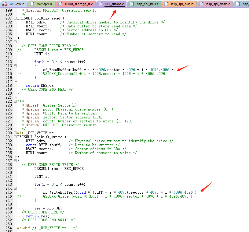Screen dimensions: 249x232
Task: Click the '#endif /* _USE_WRITE == 1 */' line
Action: point(47,228)
